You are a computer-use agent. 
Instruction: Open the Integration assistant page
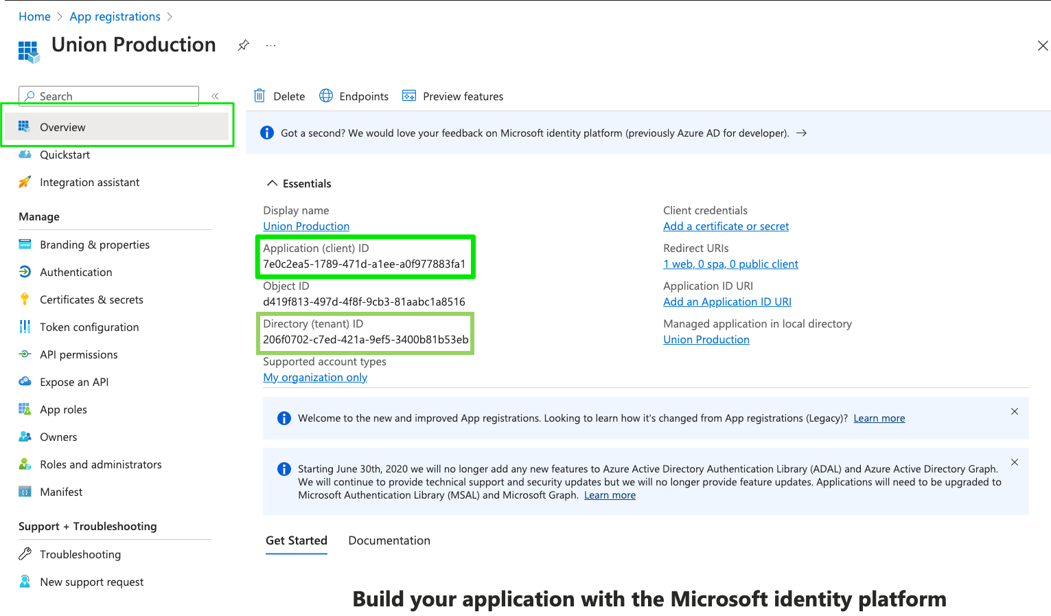click(89, 182)
